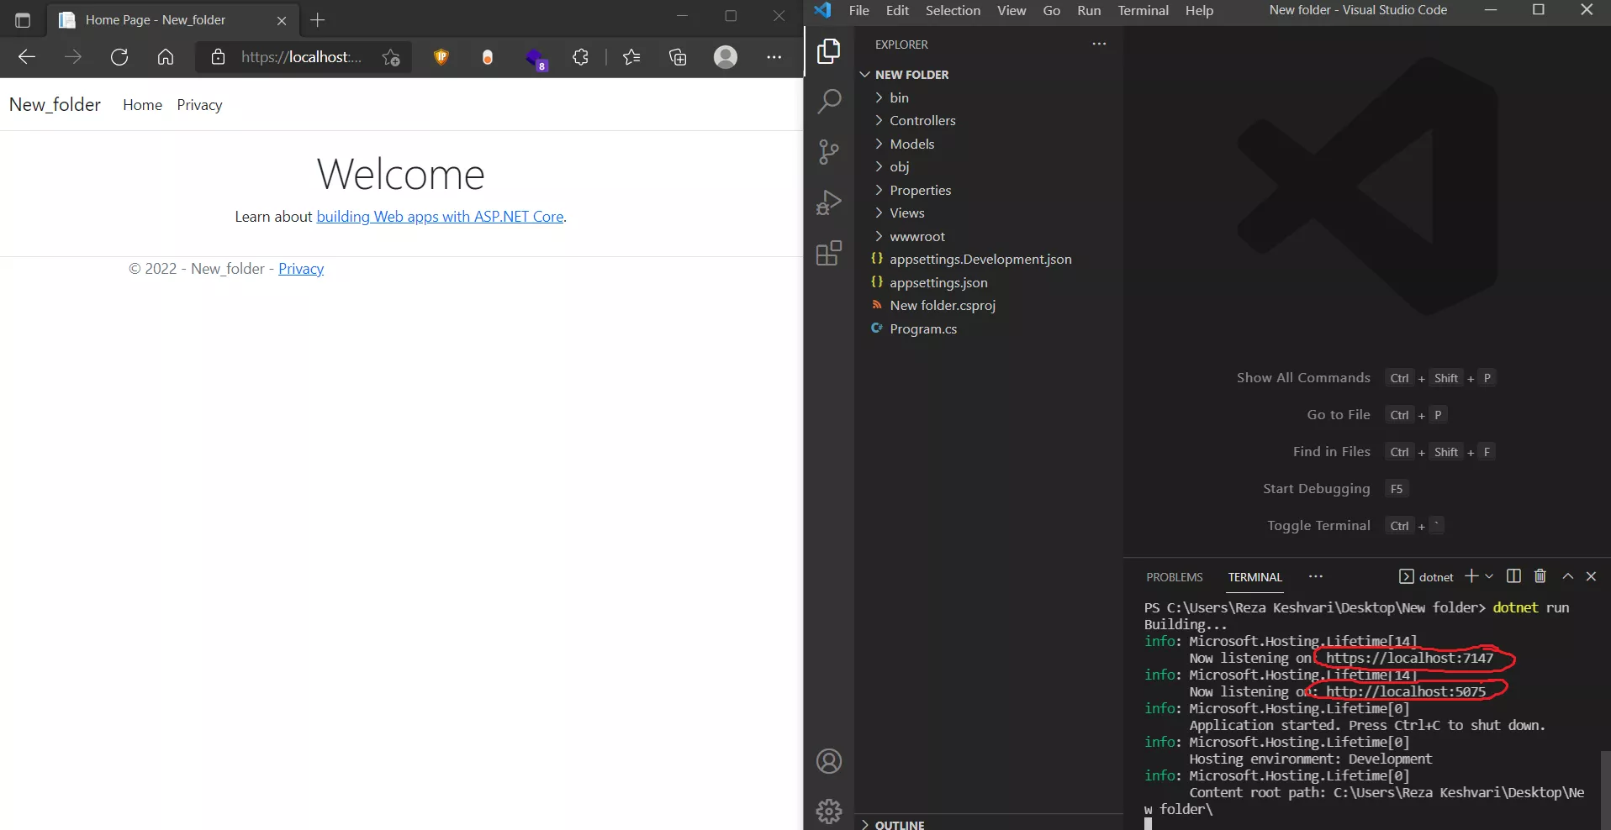Open Explorer views and more actions menu

(1099, 44)
